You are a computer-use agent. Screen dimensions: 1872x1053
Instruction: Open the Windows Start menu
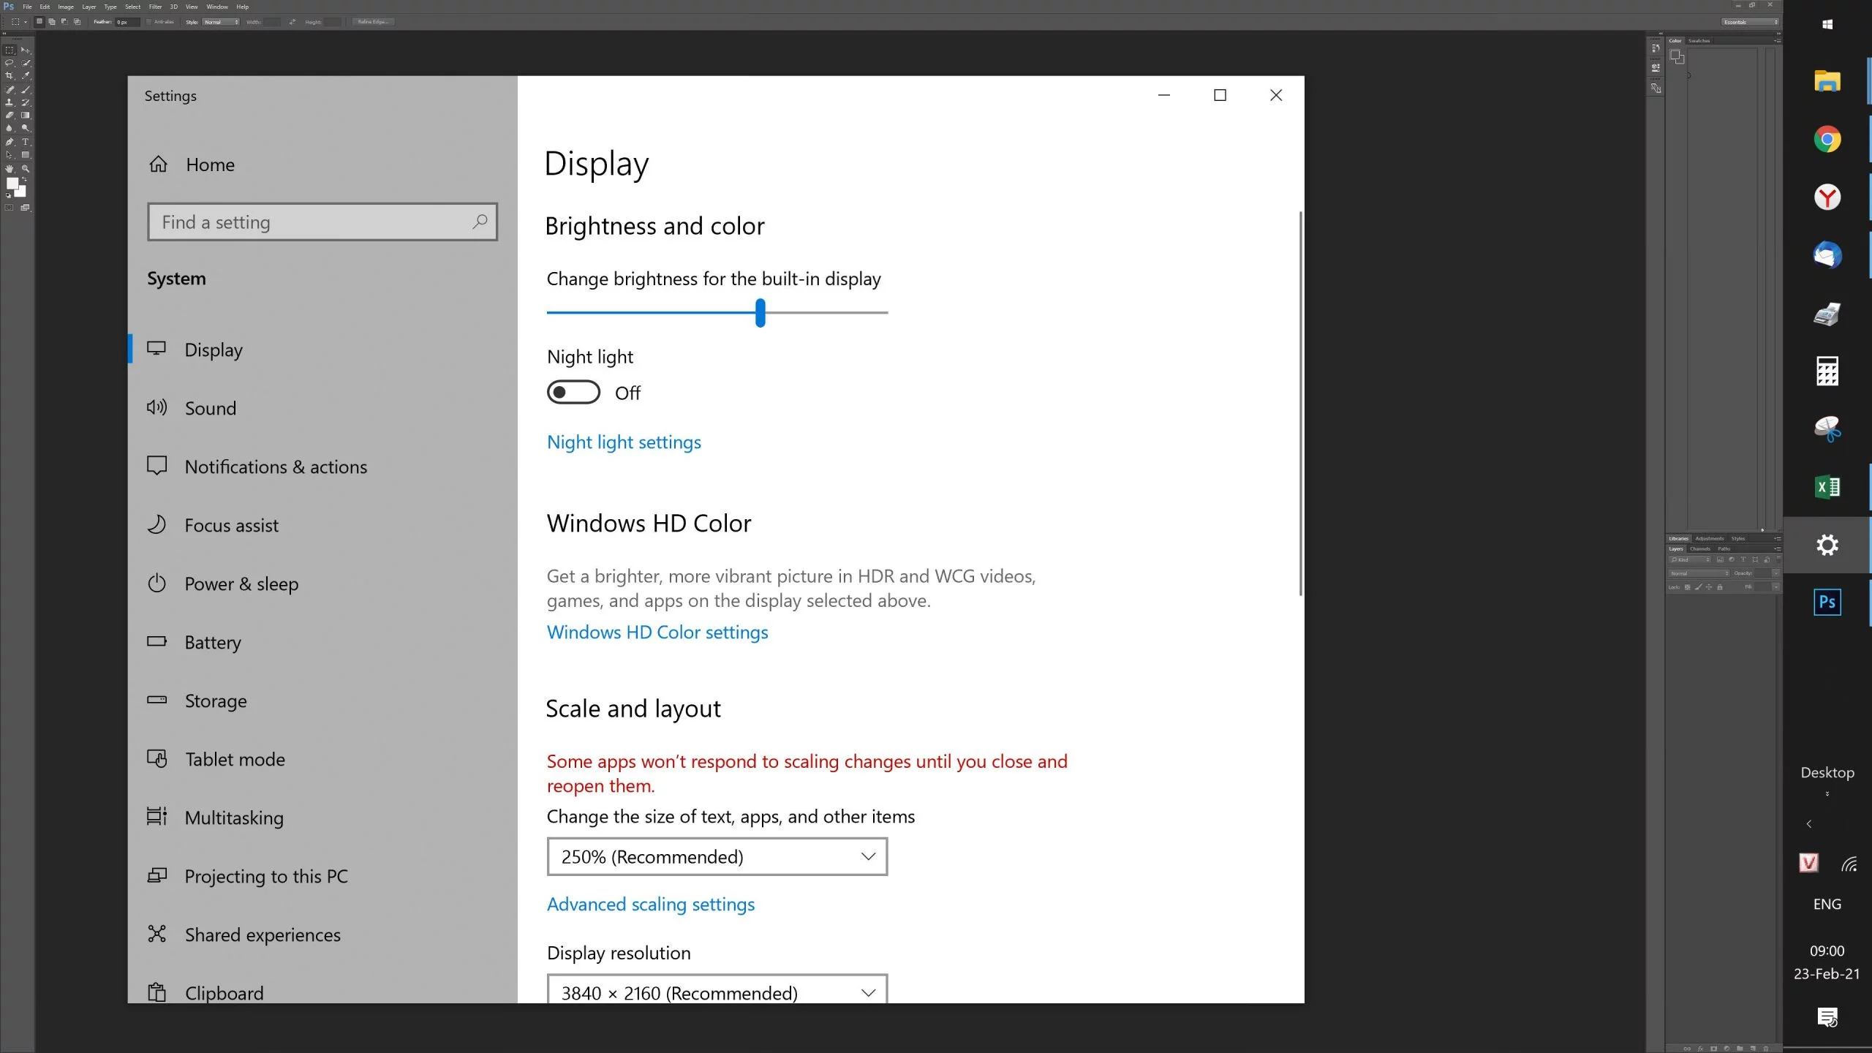point(1827,24)
